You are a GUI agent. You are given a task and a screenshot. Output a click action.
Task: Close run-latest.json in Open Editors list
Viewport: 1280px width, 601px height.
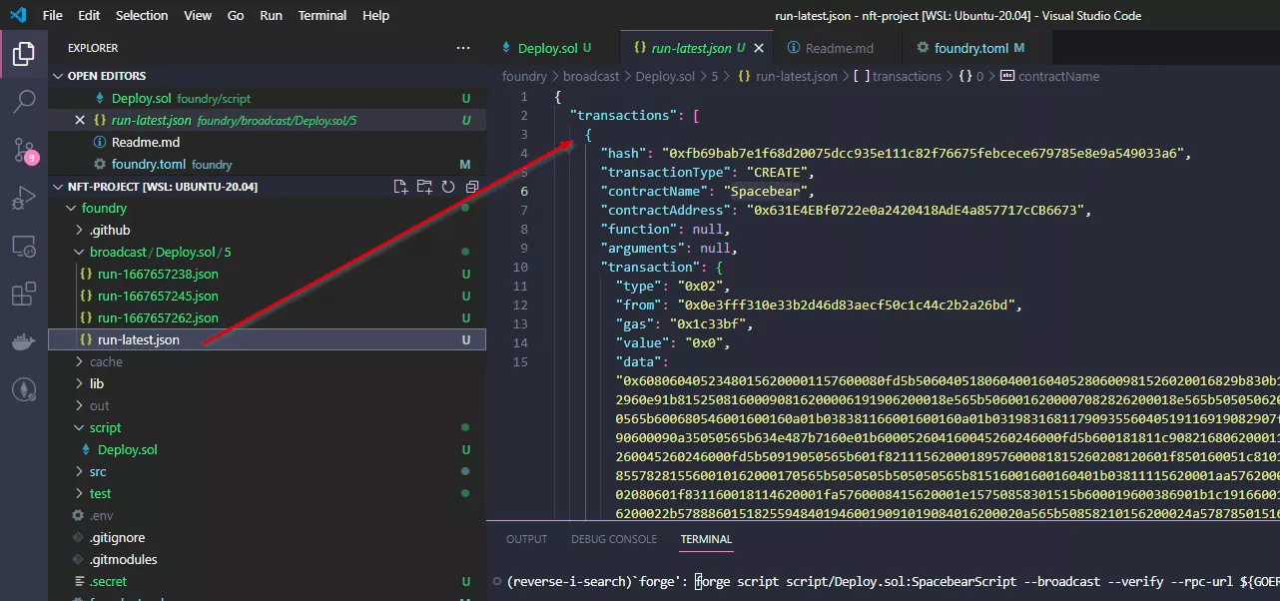coord(80,120)
